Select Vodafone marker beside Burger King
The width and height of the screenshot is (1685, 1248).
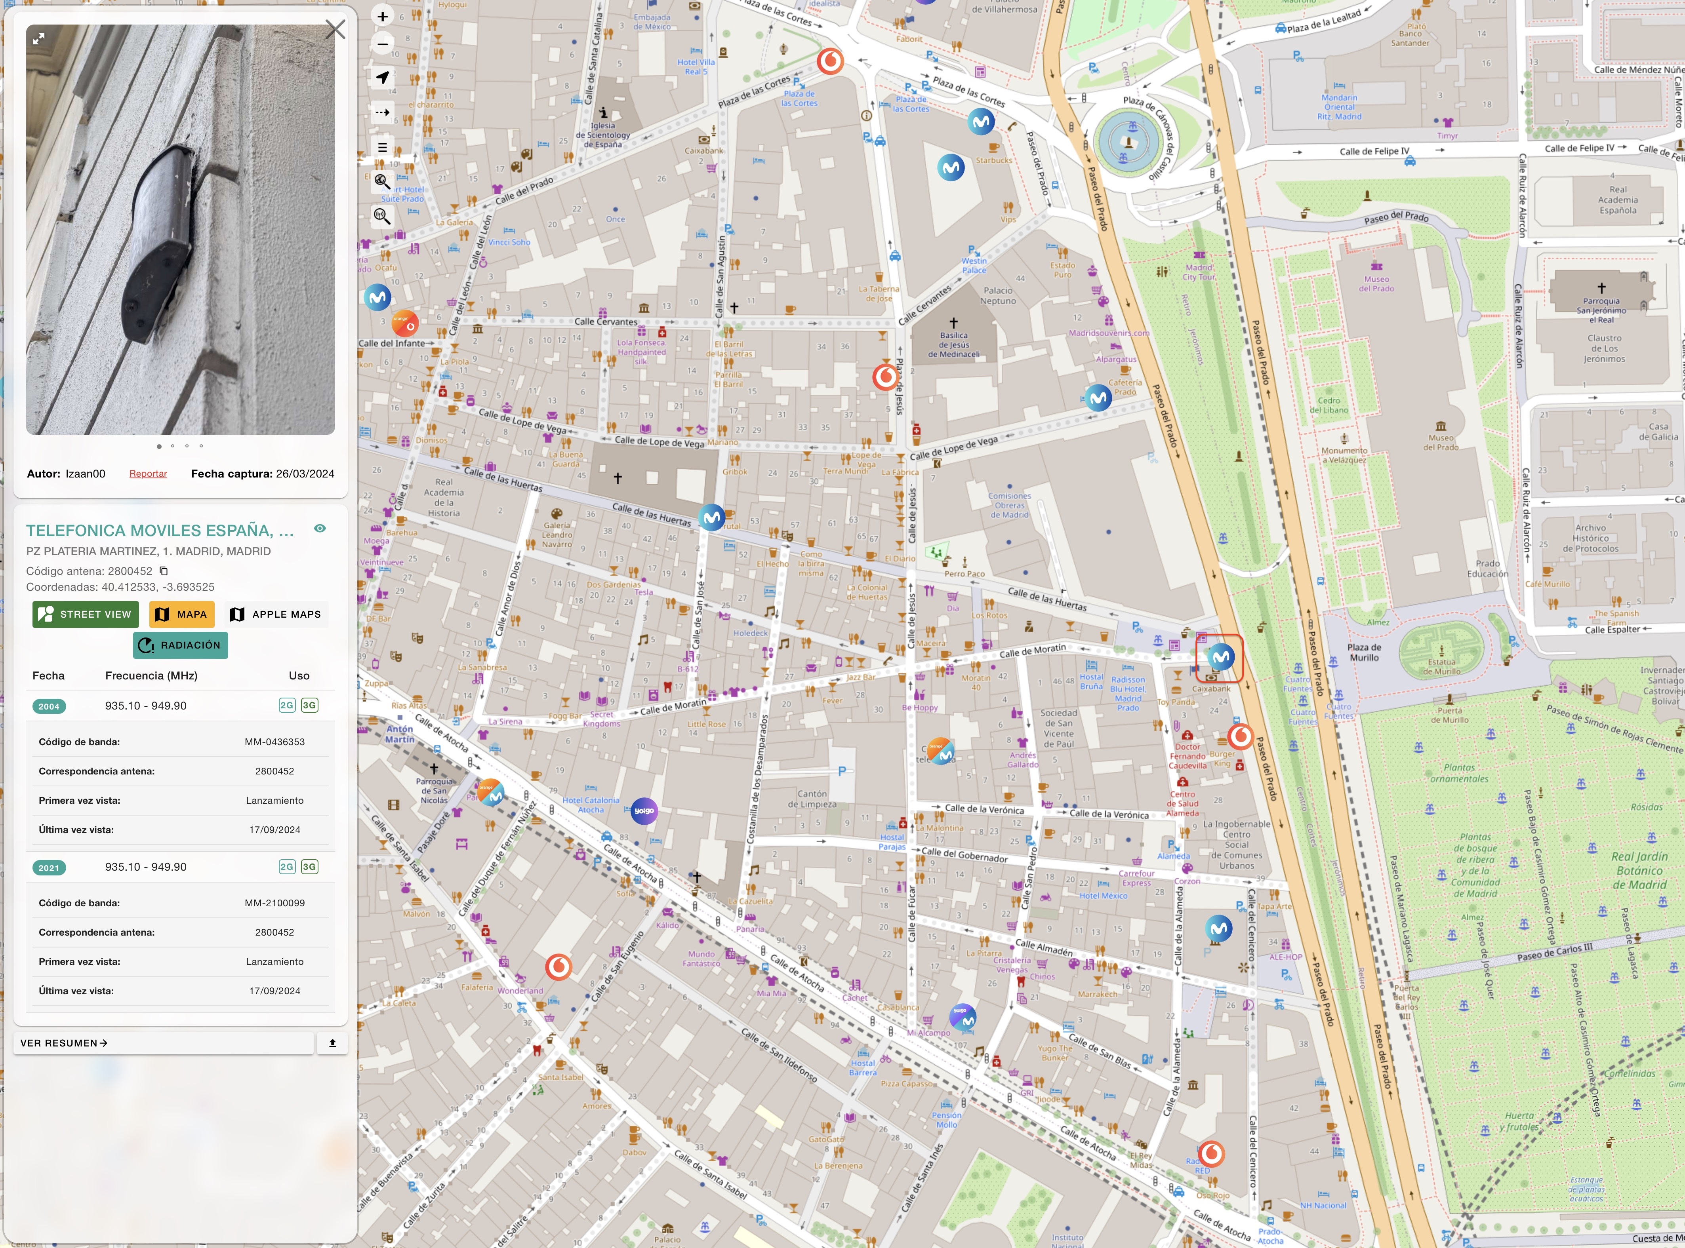pyautogui.click(x=1240, y=736)
